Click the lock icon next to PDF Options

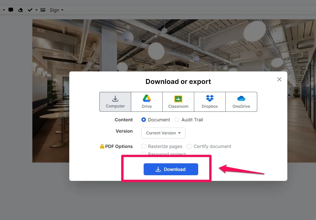click(x=102, y=146)
